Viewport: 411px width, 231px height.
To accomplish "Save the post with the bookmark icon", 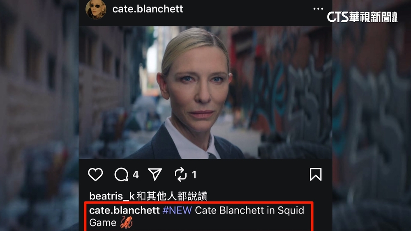I will click(x=316, y=174).
